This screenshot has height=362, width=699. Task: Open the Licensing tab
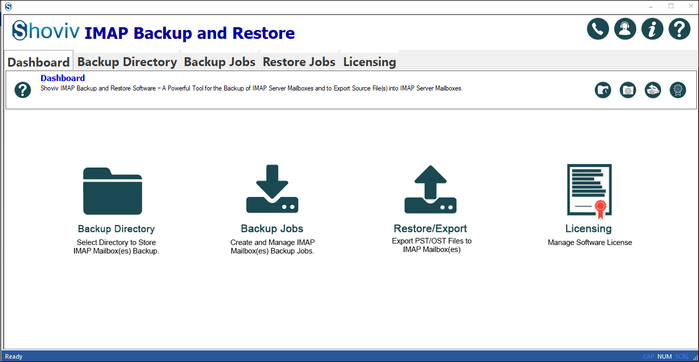pyautogui.click(x=370, y=62)
